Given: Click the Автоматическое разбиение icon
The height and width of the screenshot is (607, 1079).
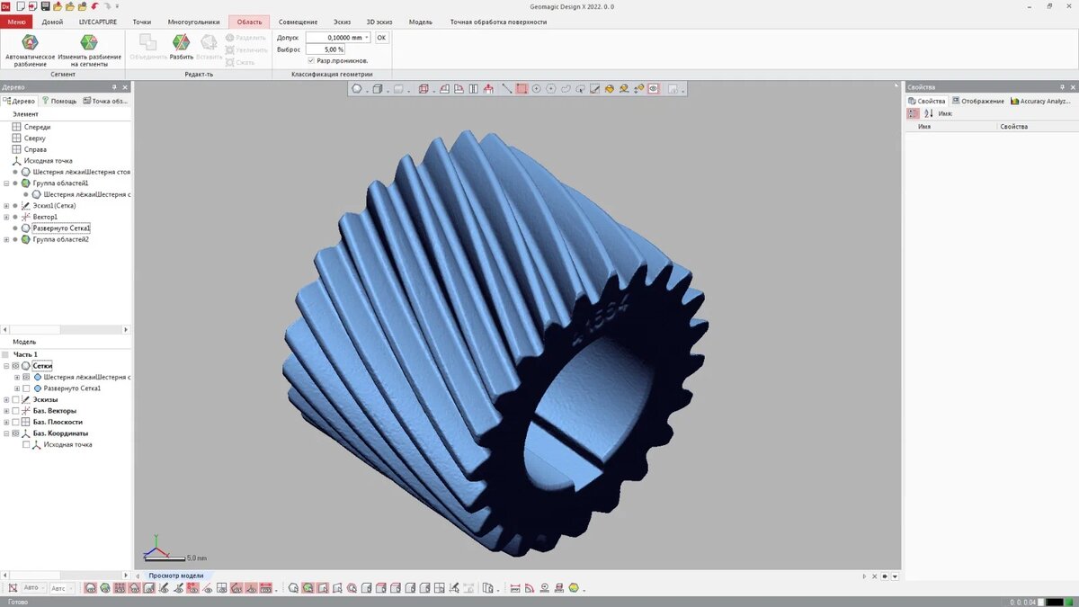Looking at the screenshot, I should coord(30,42).
